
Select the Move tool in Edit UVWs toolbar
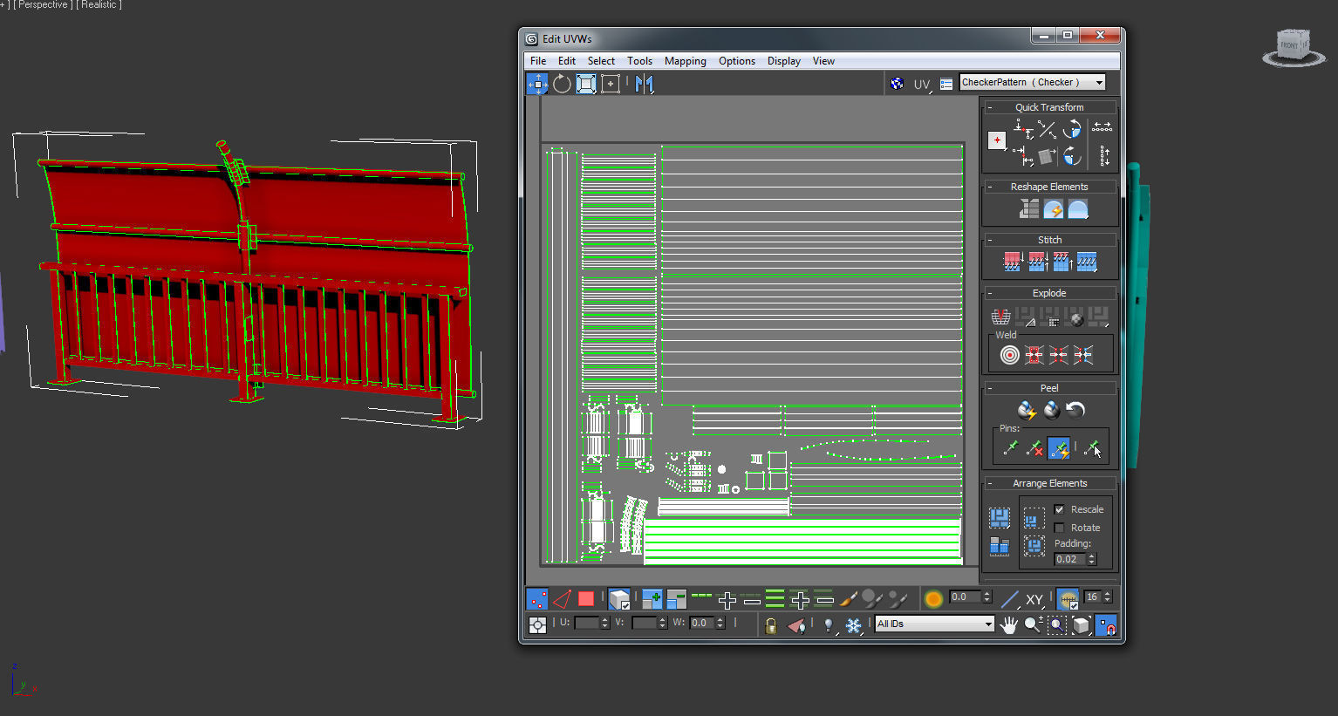tap(537, 84)
